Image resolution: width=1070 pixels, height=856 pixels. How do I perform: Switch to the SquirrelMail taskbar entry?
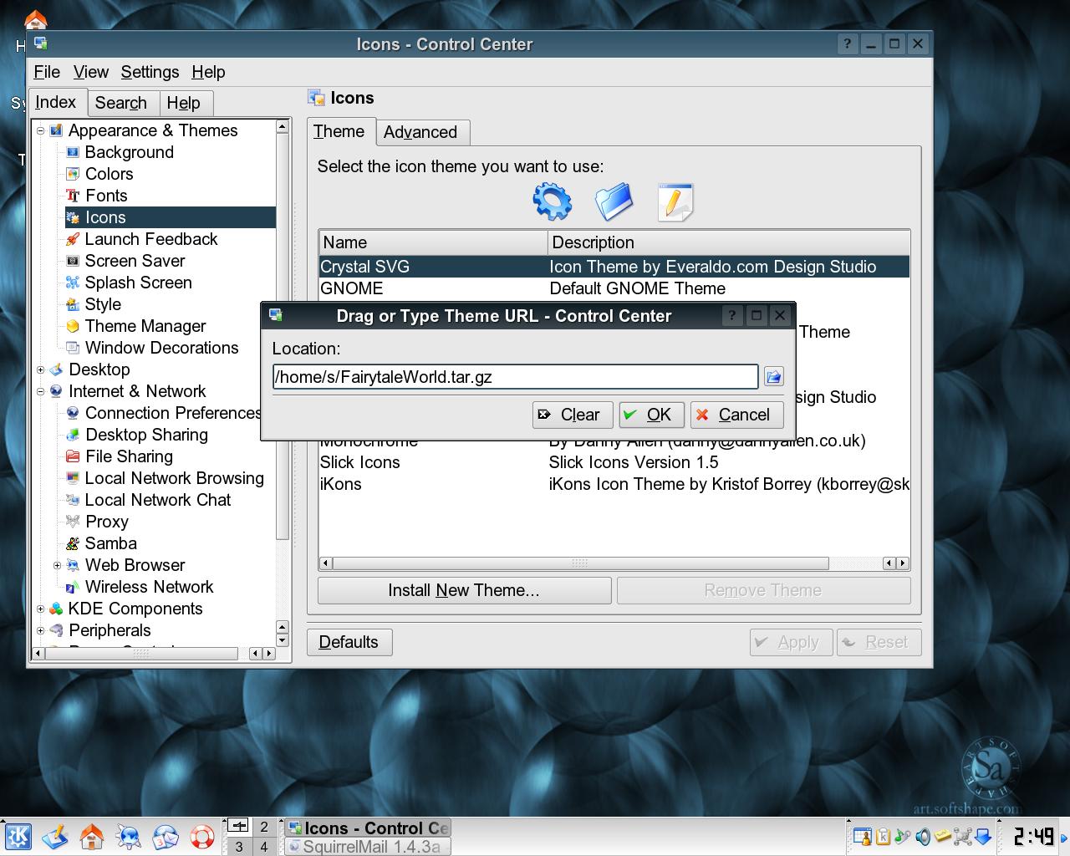368,847
